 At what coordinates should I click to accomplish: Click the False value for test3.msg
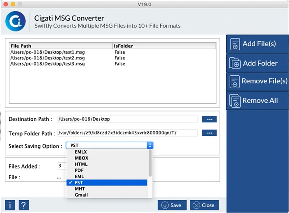[x=120, y=64]
